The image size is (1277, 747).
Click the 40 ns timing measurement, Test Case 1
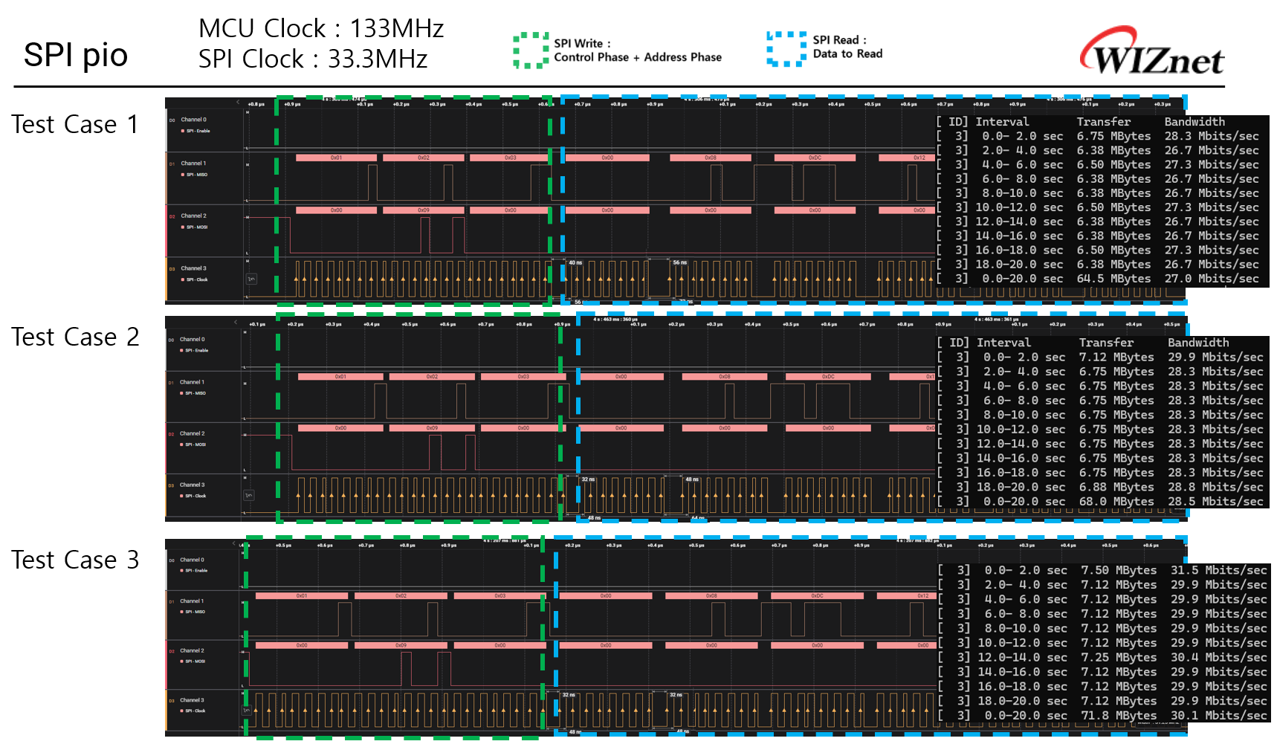(575, 262)
